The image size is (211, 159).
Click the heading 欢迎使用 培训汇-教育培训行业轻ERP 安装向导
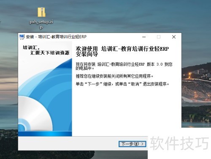click(122, 51)
